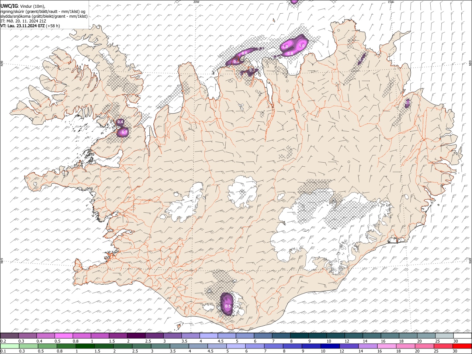Pick the slate blue 6 swatch in top legend row
Image resolution: width=472 pixels, height=354 pixels.
point(263,336)
